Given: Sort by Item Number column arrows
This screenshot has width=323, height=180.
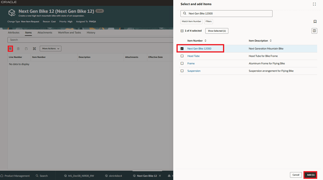Looking at the screenshot, I should coord(205,41).
